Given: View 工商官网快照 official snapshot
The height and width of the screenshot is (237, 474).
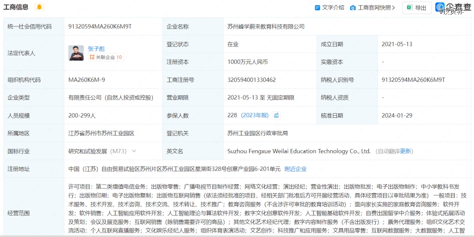Looking at the screenshot, I should [374, 7].
